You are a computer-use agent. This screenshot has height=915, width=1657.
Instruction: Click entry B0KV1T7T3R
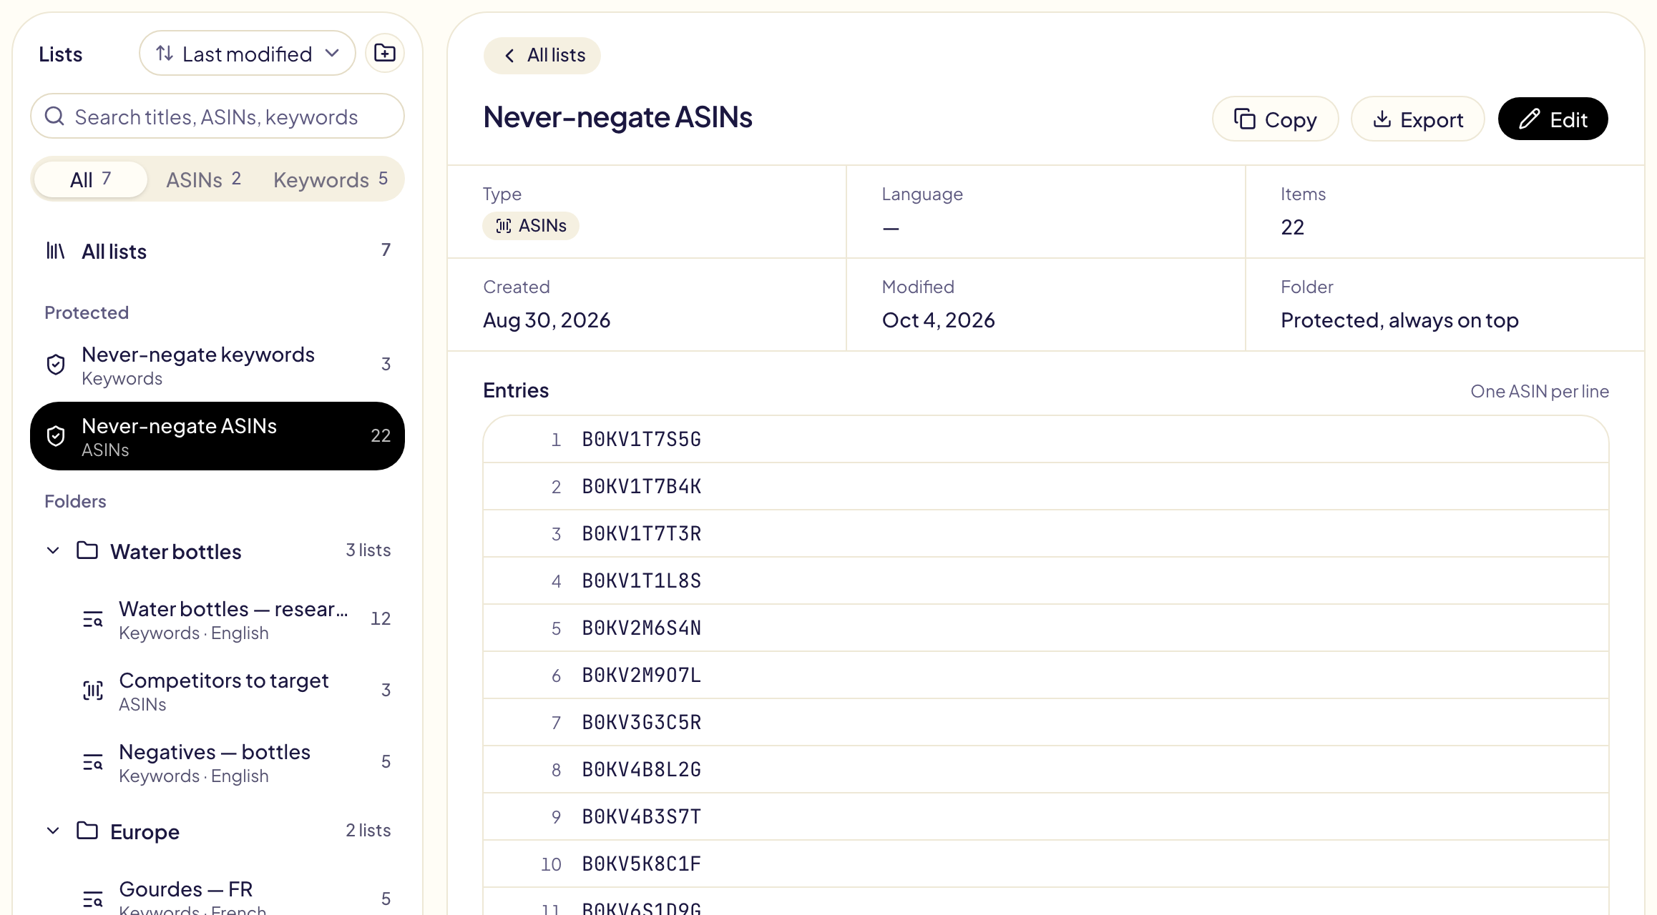[1046, 534]
